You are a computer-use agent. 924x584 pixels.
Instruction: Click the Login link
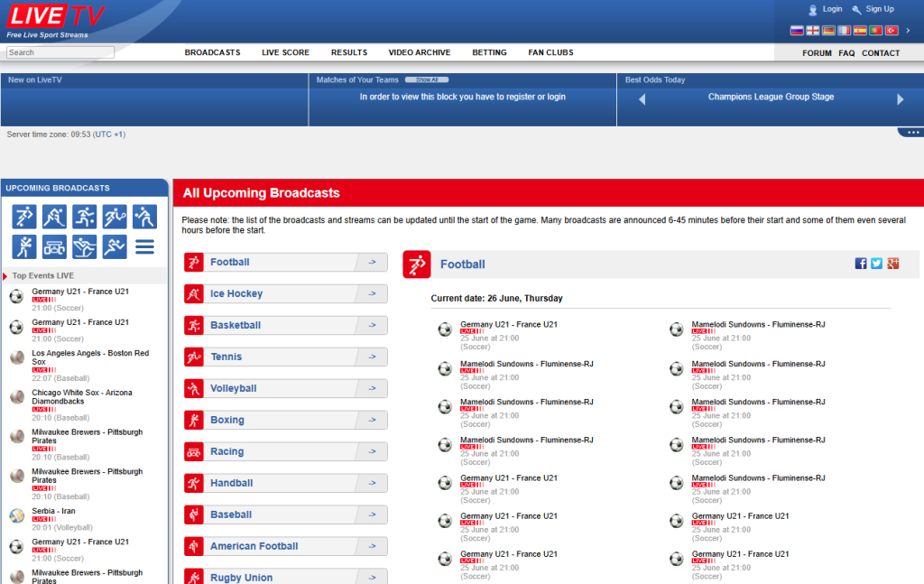pyautogui.click(x=832, y=9)
